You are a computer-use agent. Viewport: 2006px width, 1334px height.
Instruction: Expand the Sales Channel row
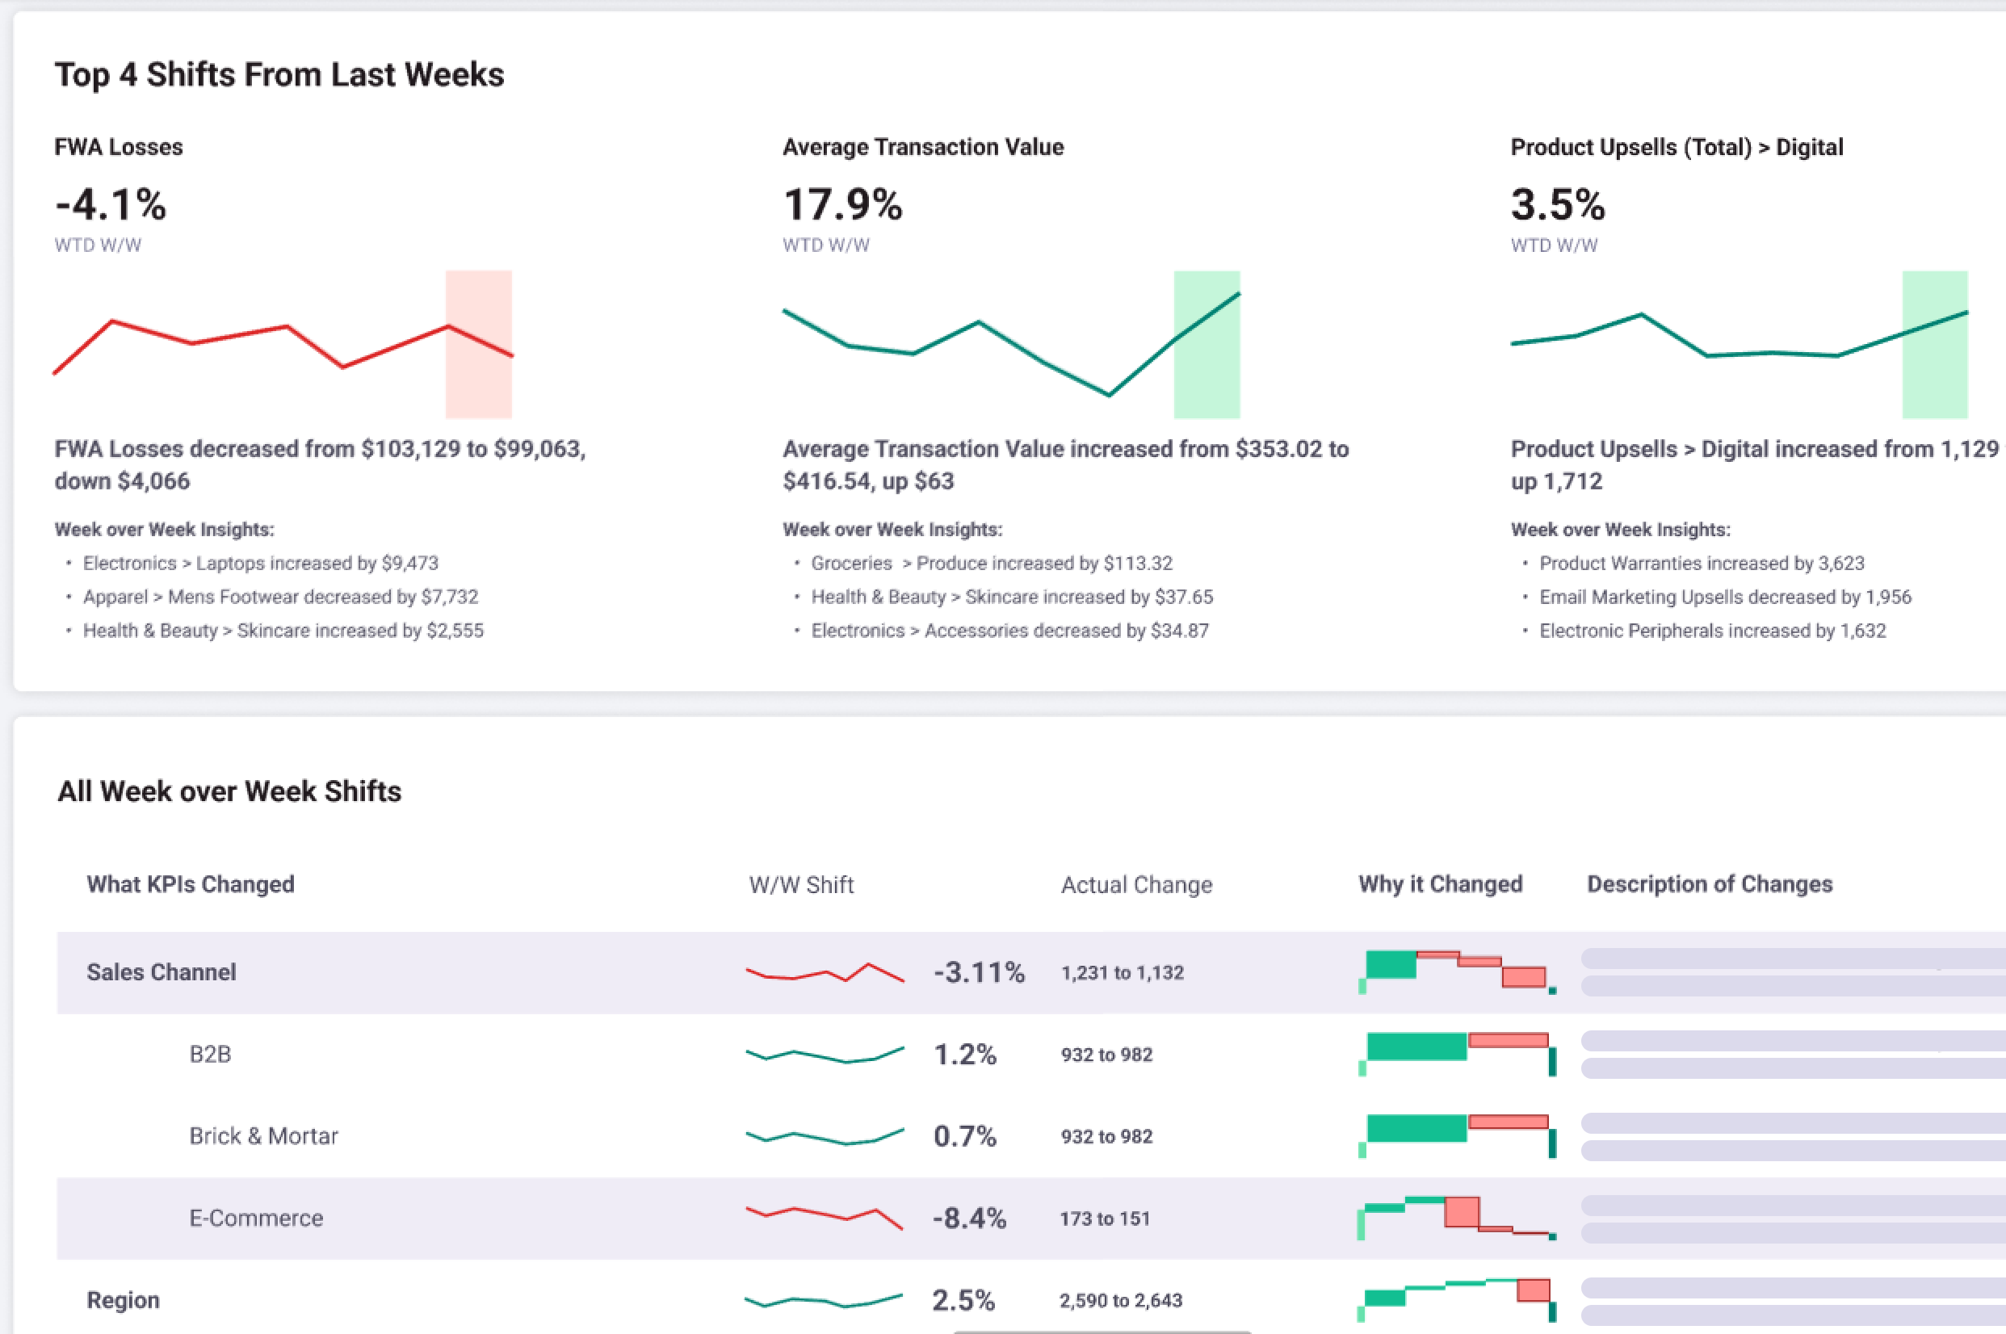[161, 972]
